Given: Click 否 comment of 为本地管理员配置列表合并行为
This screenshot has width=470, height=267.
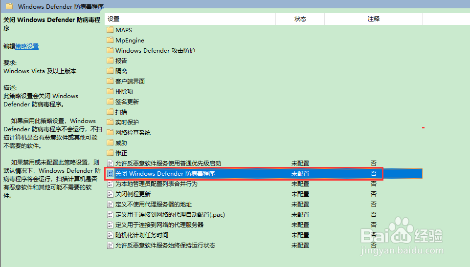Looking at the screenshot, I should click(374, 184).
